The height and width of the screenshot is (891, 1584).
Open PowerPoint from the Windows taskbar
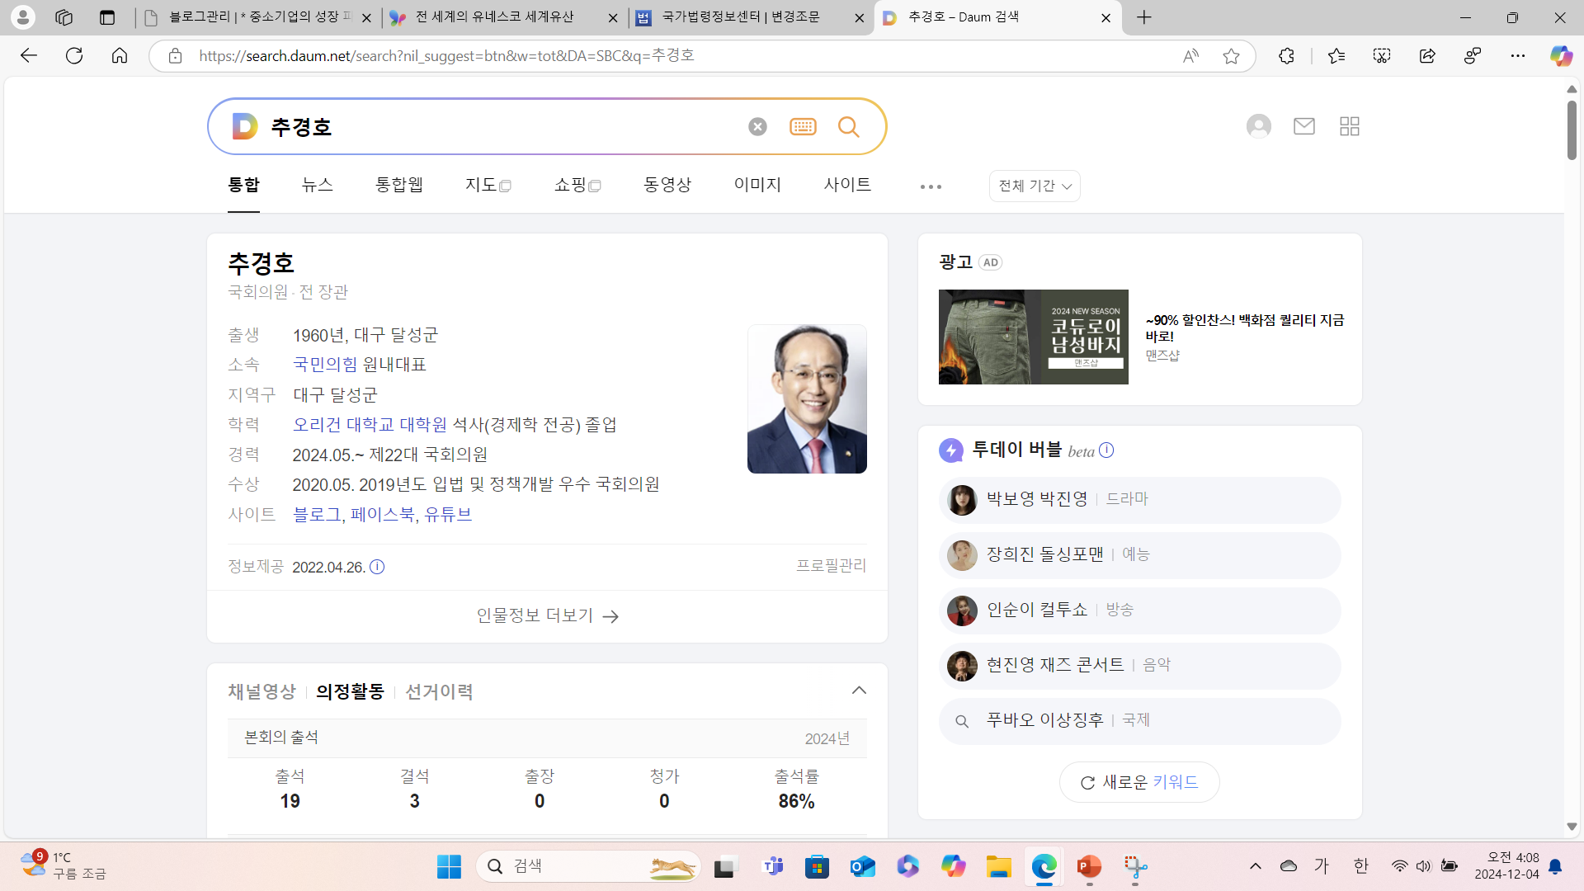coord(1089,866)
